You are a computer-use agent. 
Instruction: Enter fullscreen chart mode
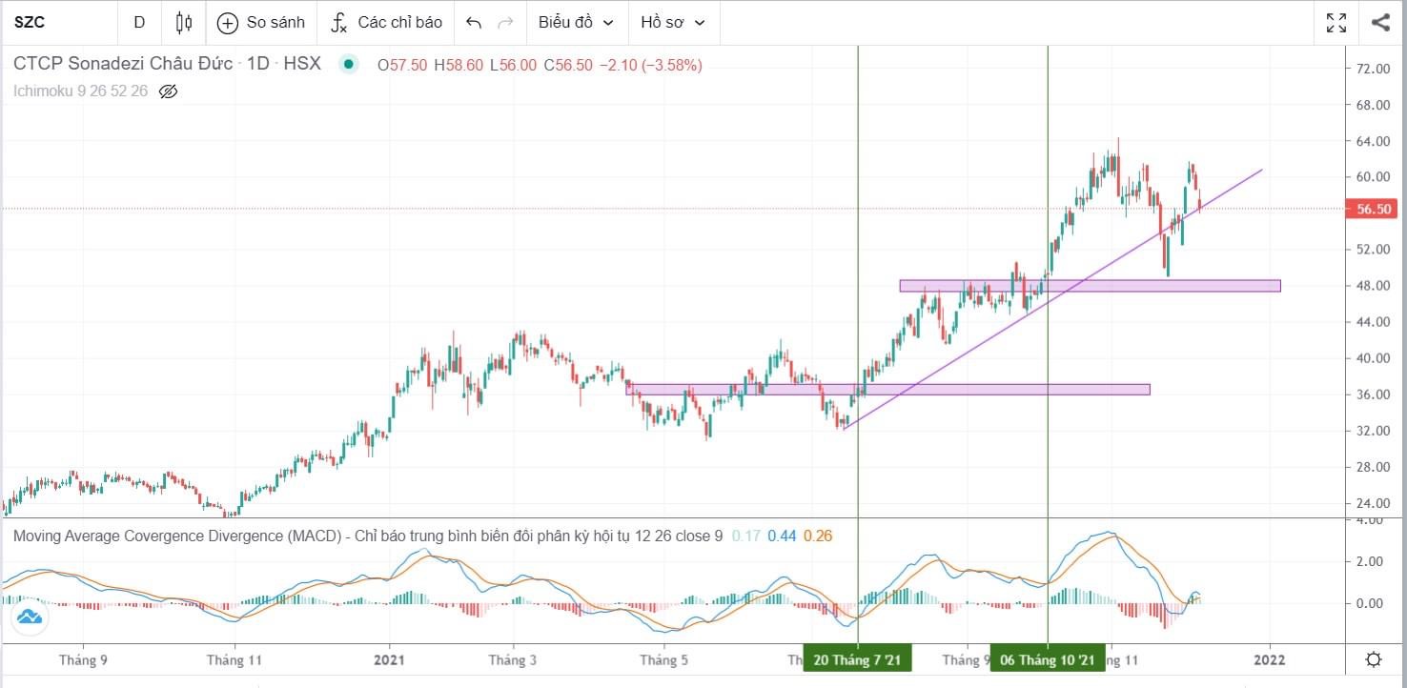coord(1336,22)
